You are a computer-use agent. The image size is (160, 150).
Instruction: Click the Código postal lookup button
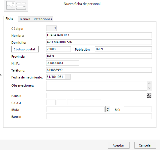click(25, 49)
